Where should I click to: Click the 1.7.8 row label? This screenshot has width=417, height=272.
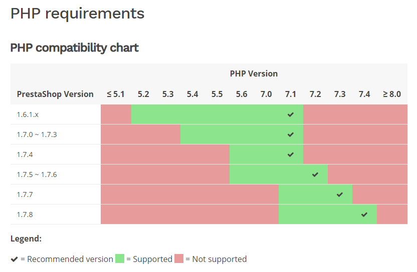pyautogui.click(x=25, y=214)
